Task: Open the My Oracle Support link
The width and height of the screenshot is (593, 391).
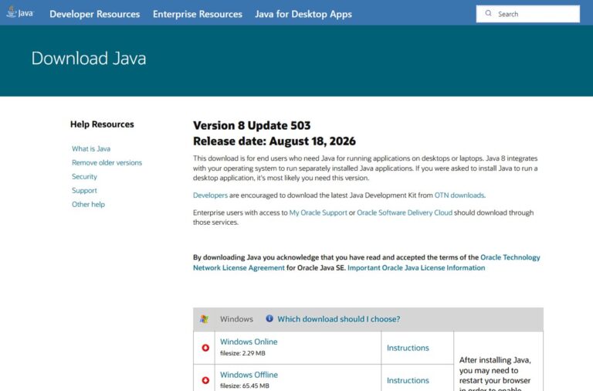Action: click(x=318, y=212)
